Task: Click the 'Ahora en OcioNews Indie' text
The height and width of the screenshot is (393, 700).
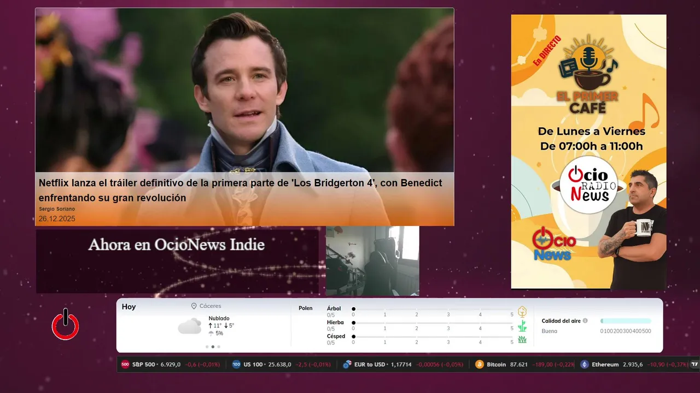Action: click(177, 245)
